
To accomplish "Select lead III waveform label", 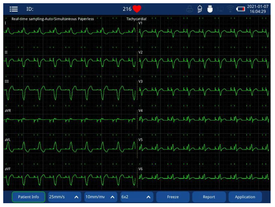I will click(7, 81).
